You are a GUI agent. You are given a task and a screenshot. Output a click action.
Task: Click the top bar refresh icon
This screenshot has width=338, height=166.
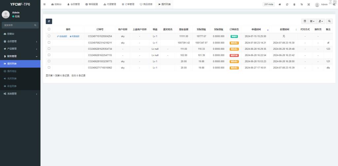click(x=287, y=4)
